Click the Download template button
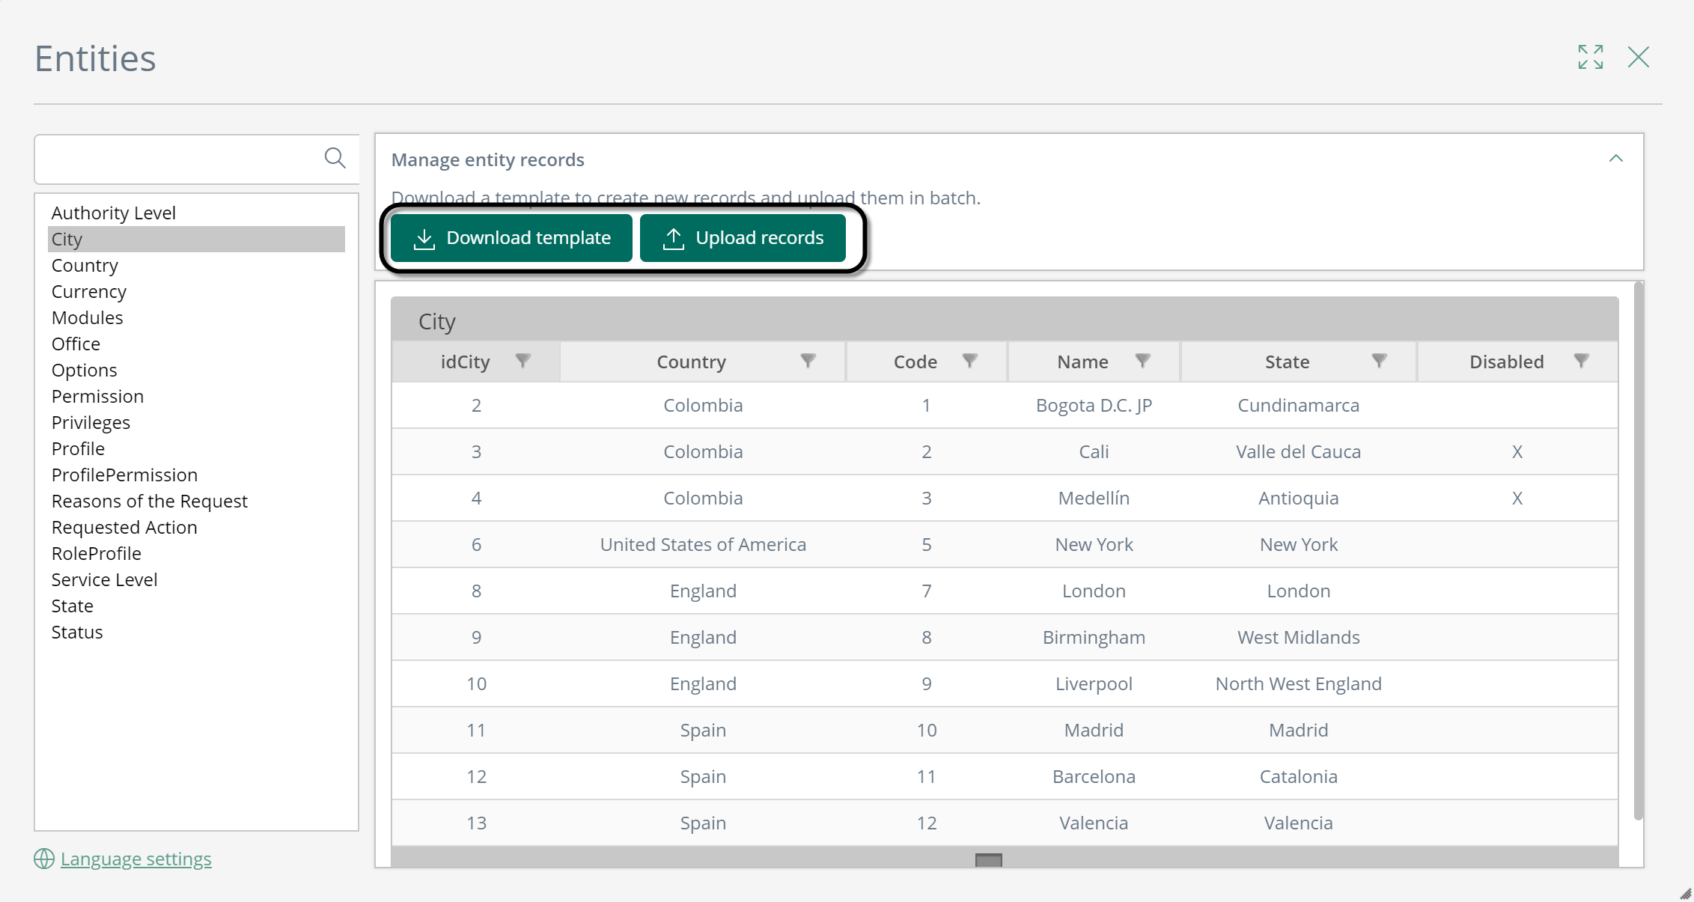This screenshot has height=902, width=1694. [511, 237]
